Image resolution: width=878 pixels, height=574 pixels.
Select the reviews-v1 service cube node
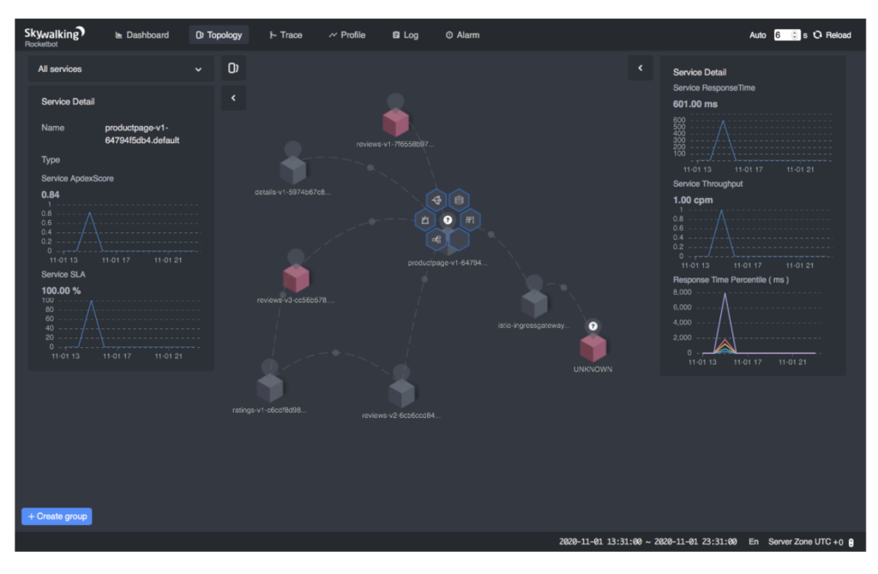(x=395, y=123)
